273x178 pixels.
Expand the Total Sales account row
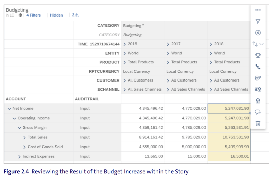click(x=24, y=138)
